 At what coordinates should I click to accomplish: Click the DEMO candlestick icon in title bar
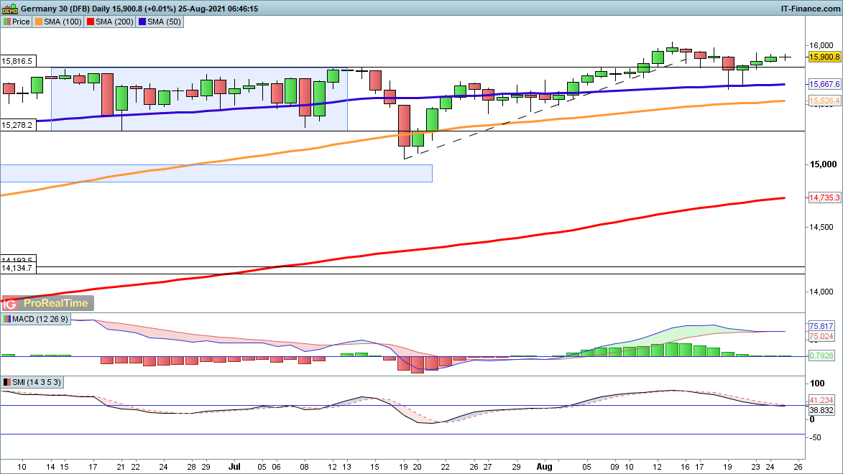tap(10, 9)
